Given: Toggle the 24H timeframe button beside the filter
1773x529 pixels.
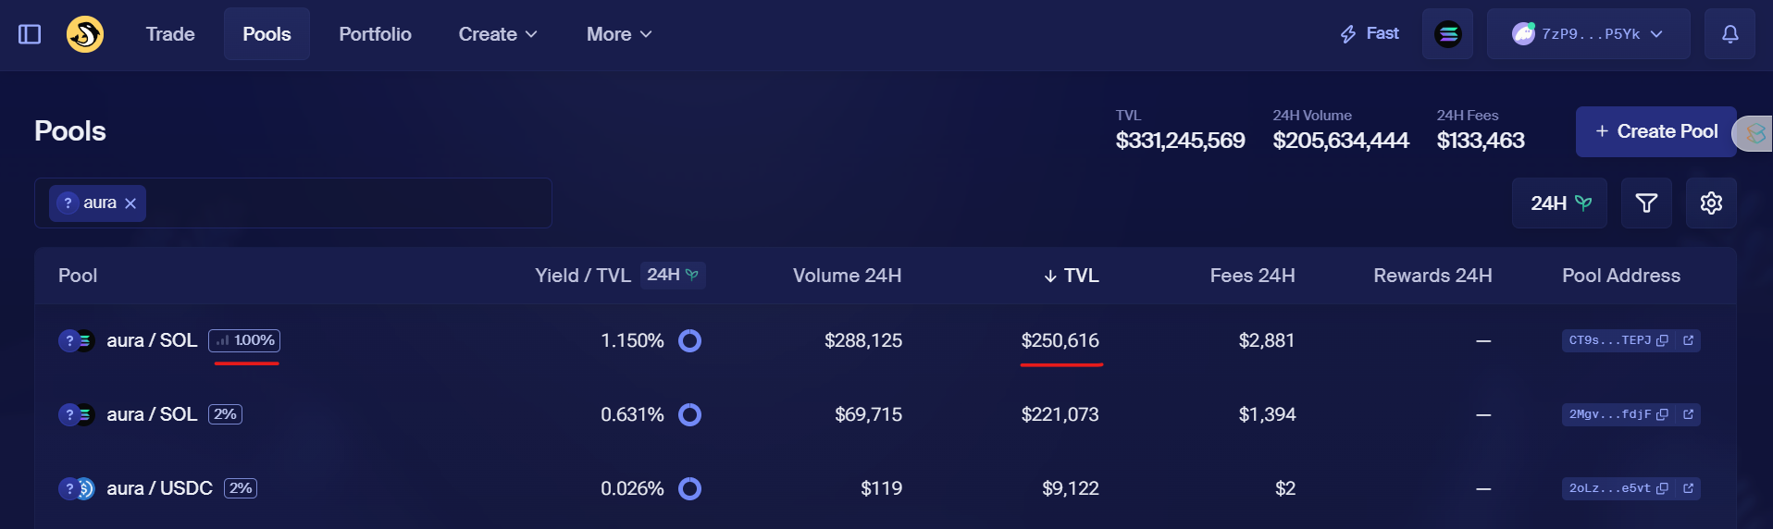Looking at the screenshot, I should click(1559, 203).
